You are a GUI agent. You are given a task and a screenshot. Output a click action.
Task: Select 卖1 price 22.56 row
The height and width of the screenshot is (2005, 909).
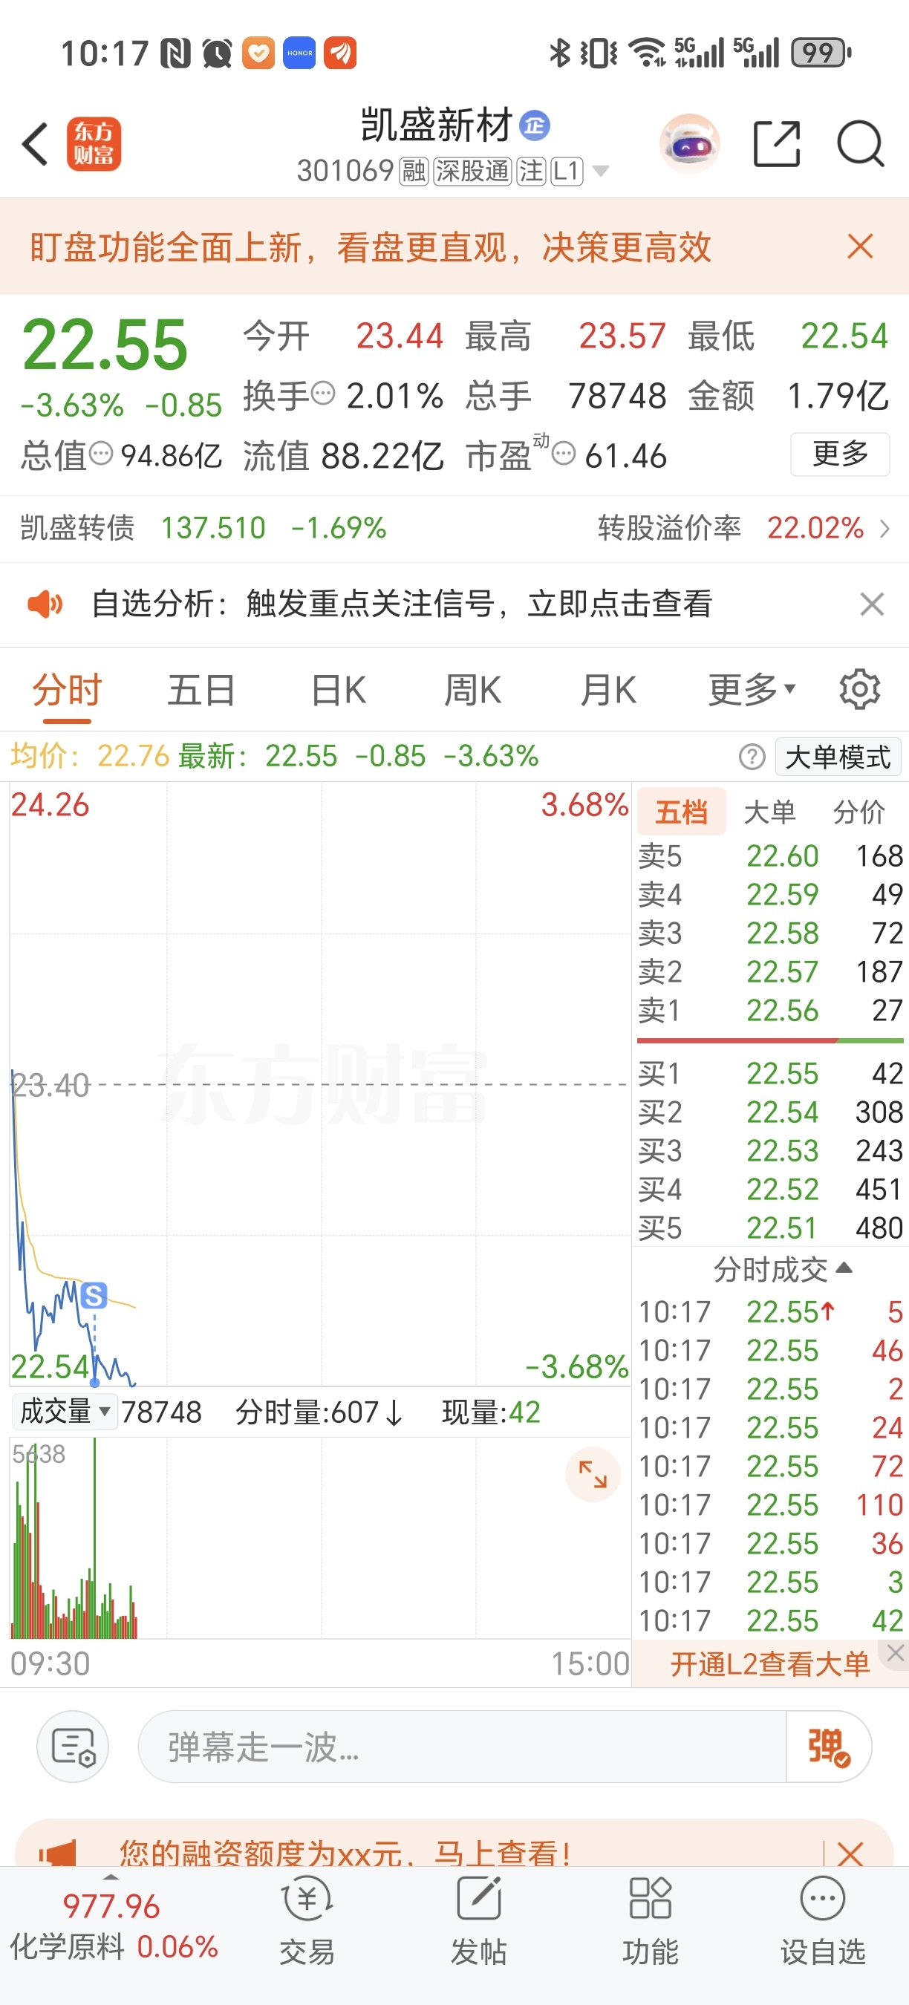click(770, 1010)
